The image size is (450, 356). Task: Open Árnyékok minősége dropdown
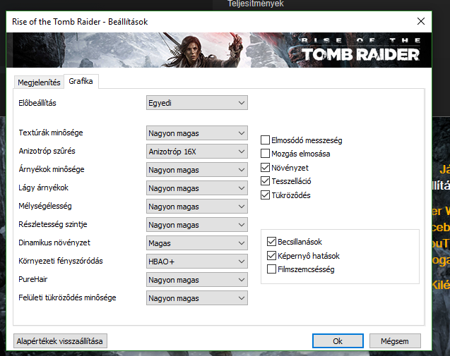[x=197, y=170]
